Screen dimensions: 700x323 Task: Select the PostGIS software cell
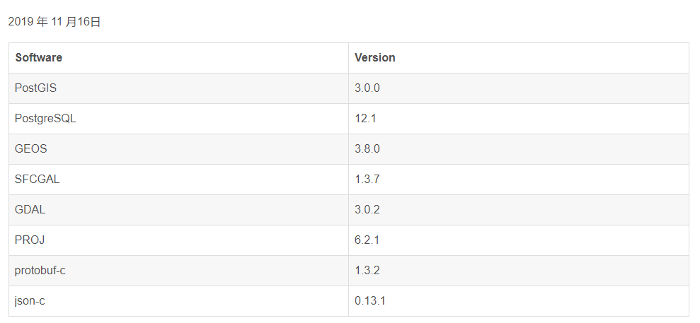[x=35, y=88]
